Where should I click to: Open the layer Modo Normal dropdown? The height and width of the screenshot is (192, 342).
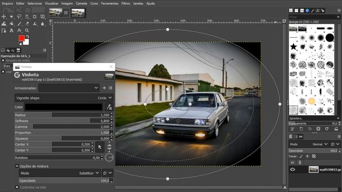coord(309,144)
